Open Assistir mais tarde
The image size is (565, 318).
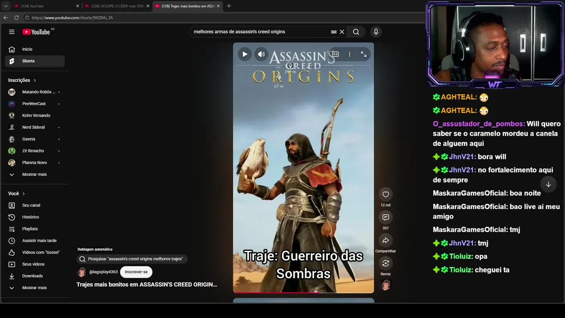pyautogui.click(x=34, y=241)
